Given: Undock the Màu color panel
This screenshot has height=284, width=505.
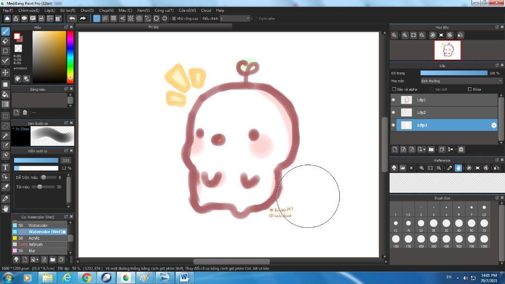Looking at the screenshot, I should point(66,27).
